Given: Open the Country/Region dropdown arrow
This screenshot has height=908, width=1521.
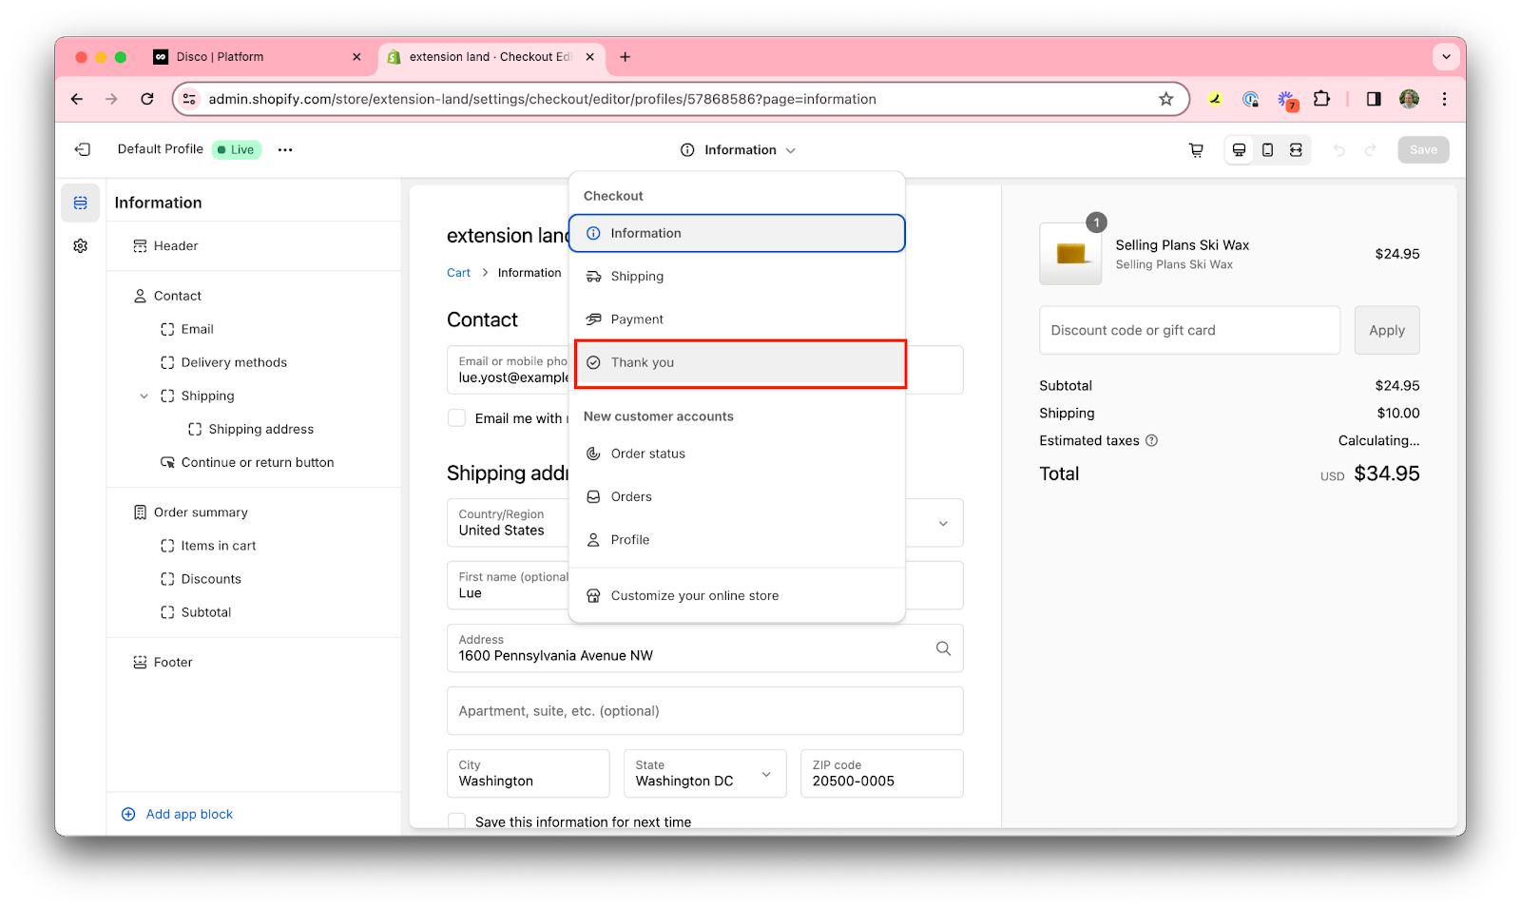Looking at the screenshot, I should pyautogui.click(x=943, y=524).
